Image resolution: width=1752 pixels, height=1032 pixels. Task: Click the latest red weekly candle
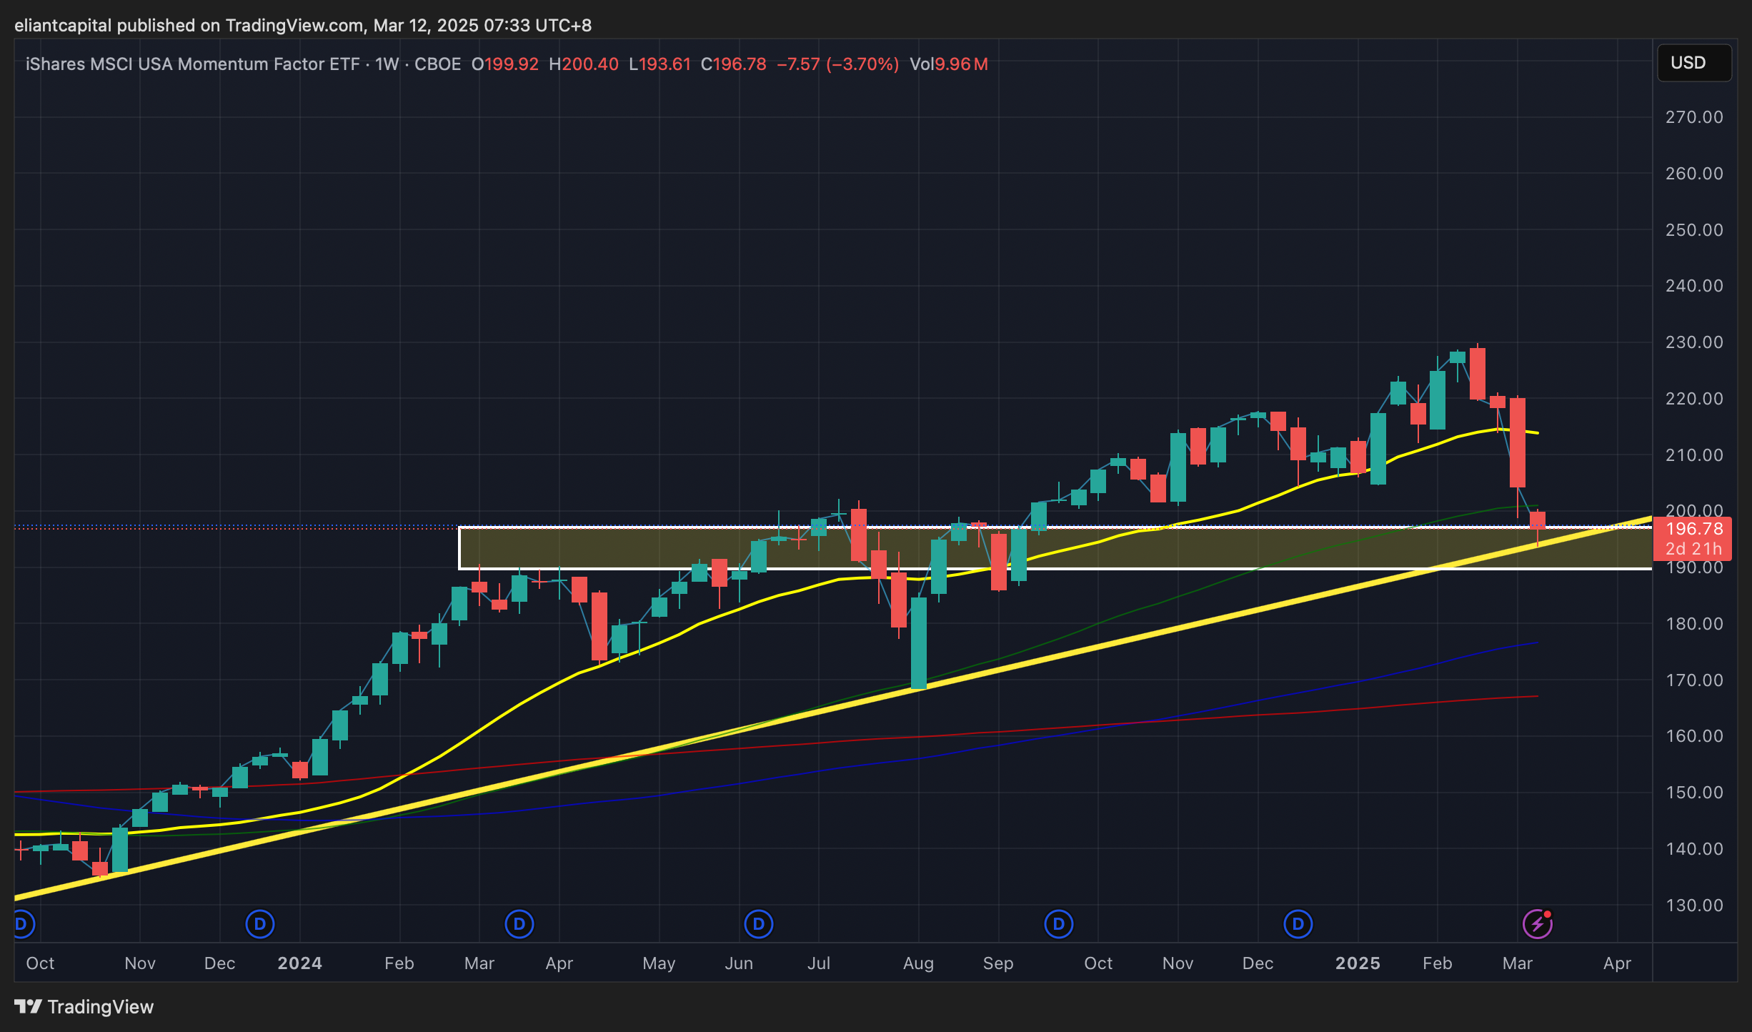(x=1538, y=520)
